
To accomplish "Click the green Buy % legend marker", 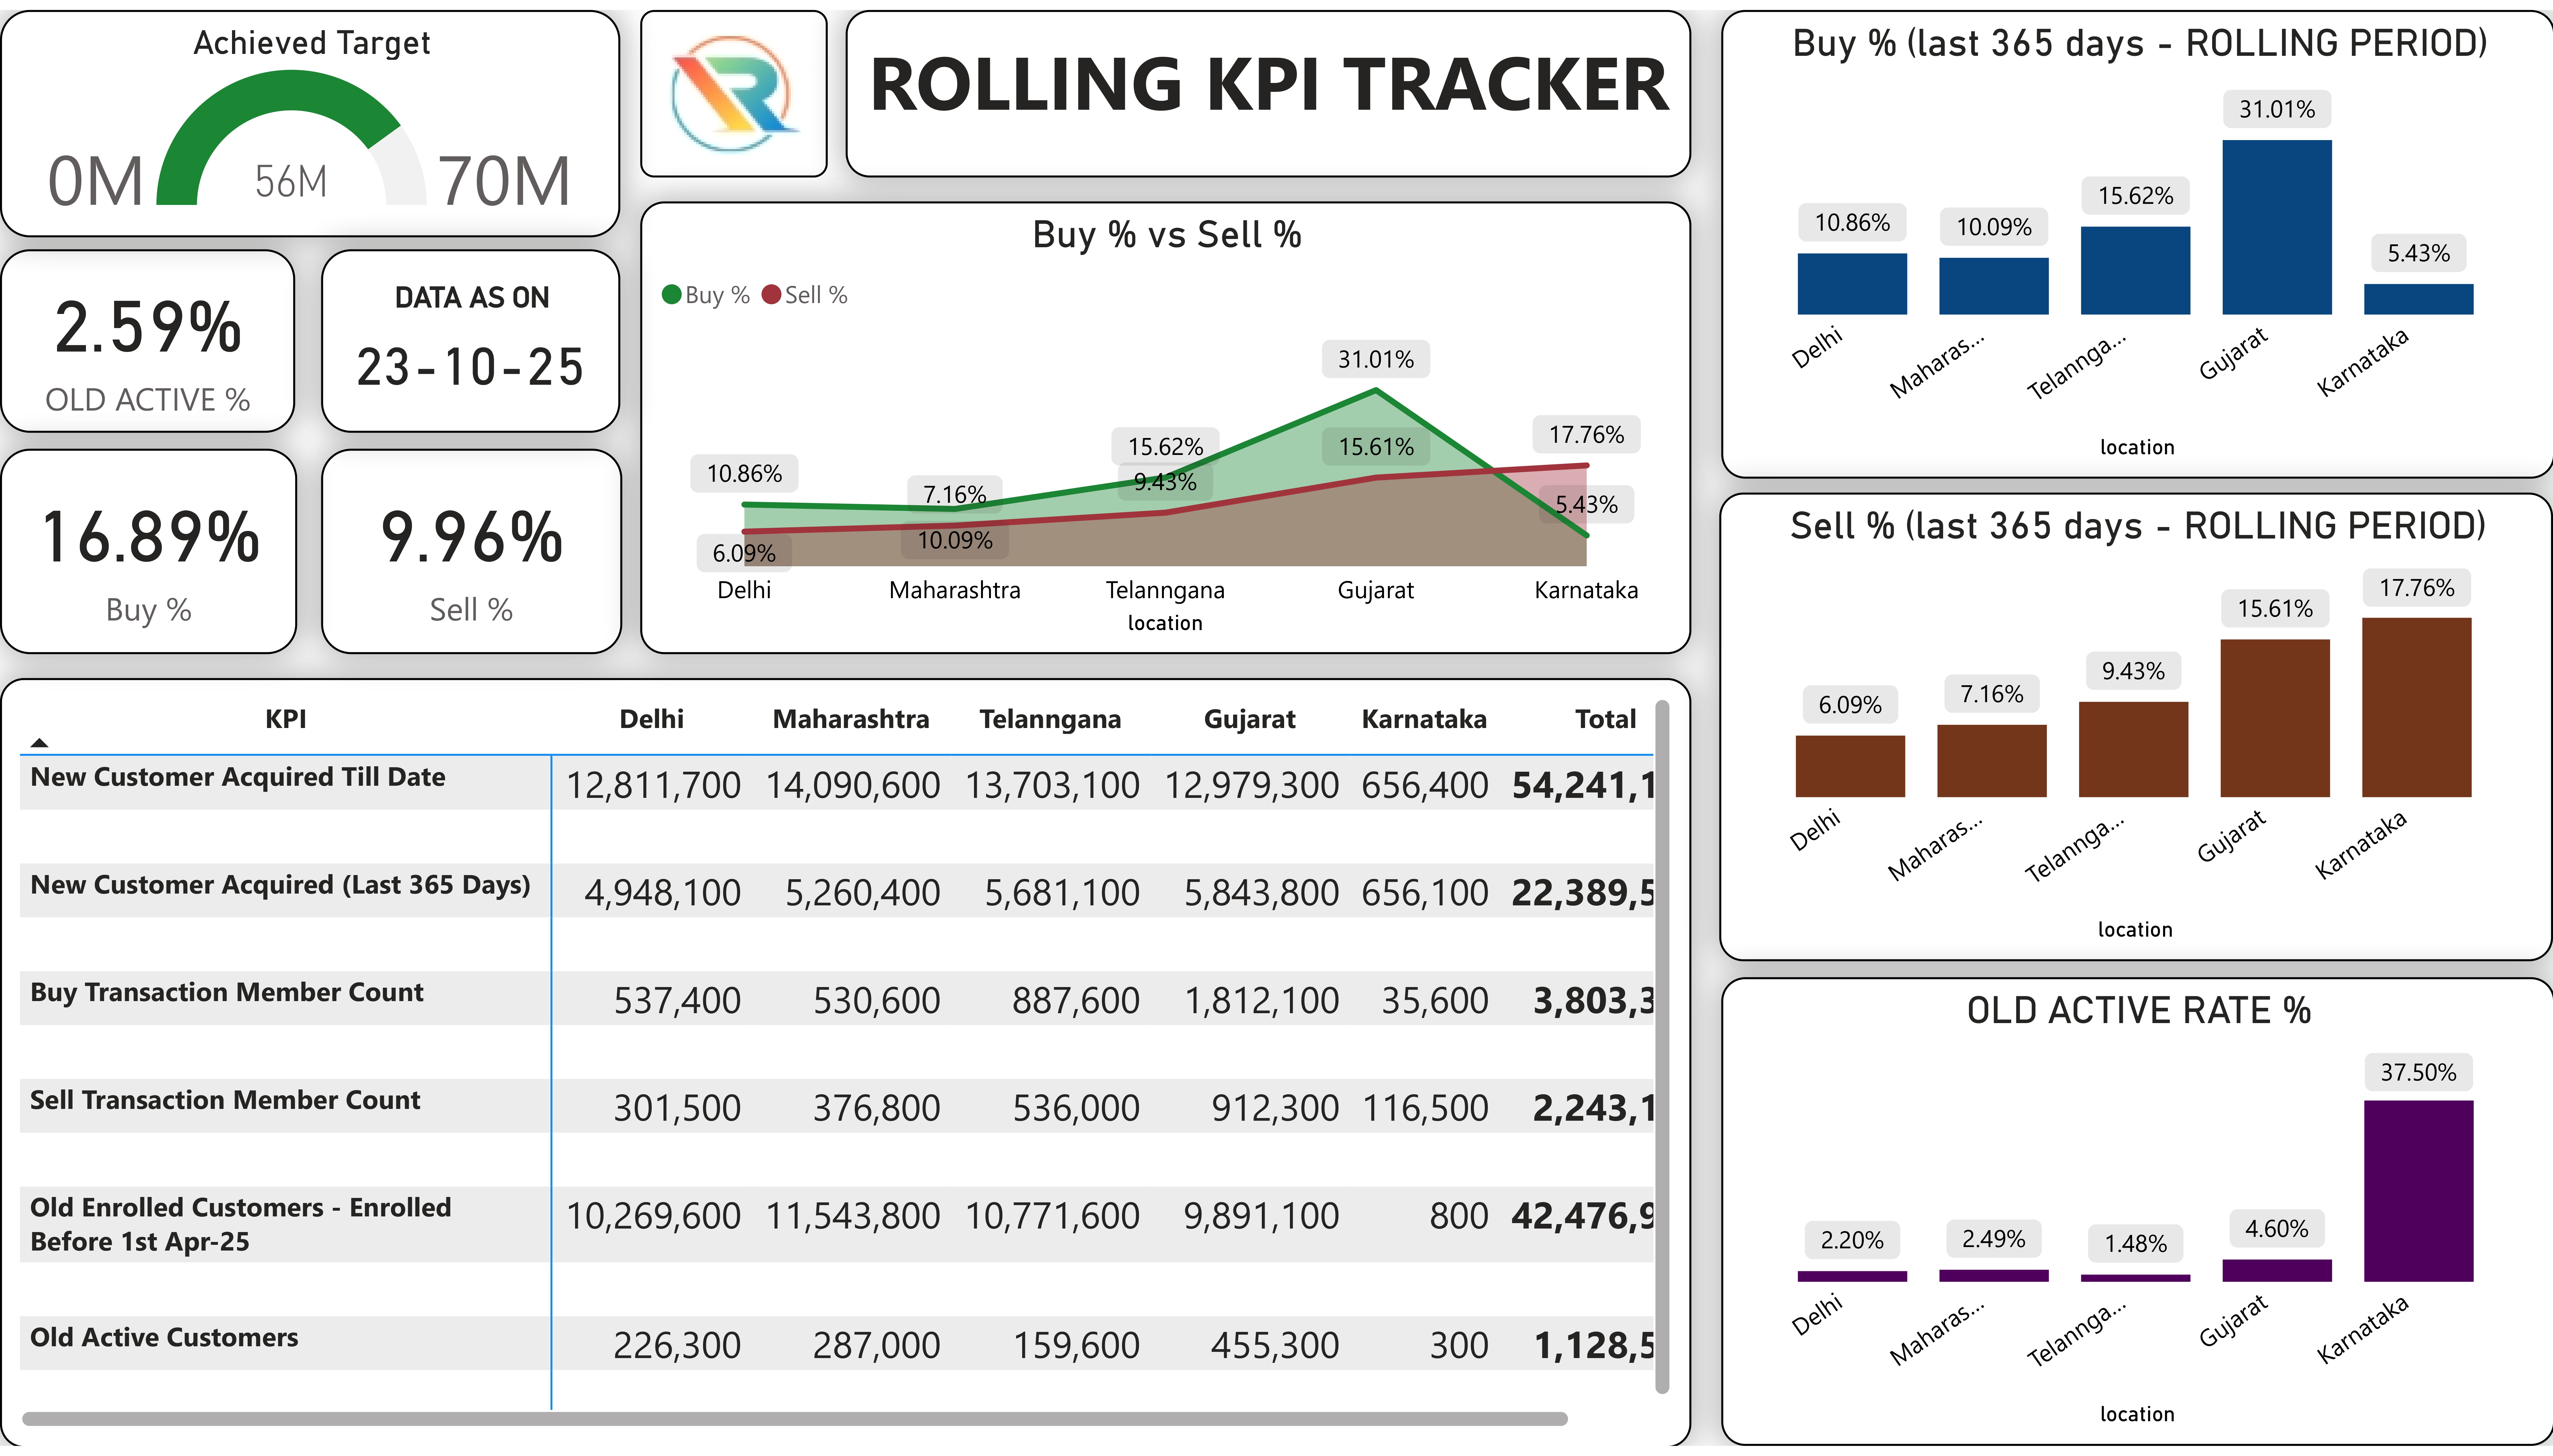I will [672, 295].
